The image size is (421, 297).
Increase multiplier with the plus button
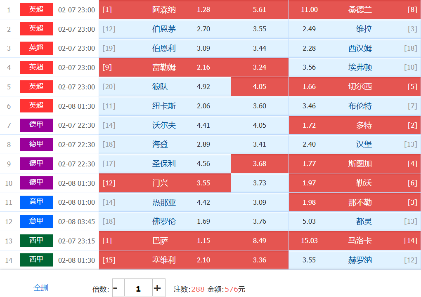(x=157, y=288)
